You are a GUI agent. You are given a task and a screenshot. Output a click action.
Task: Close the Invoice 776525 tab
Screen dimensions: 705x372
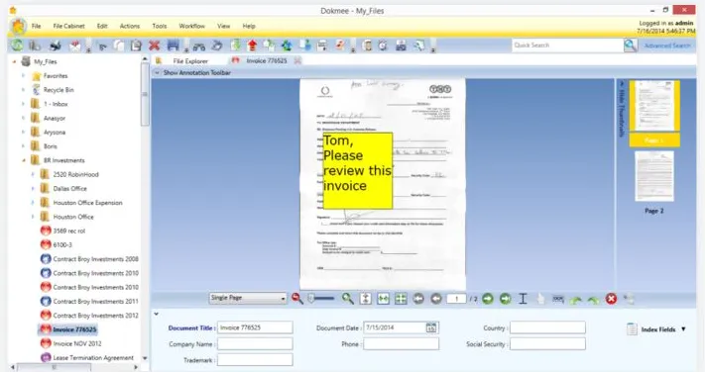297,60
